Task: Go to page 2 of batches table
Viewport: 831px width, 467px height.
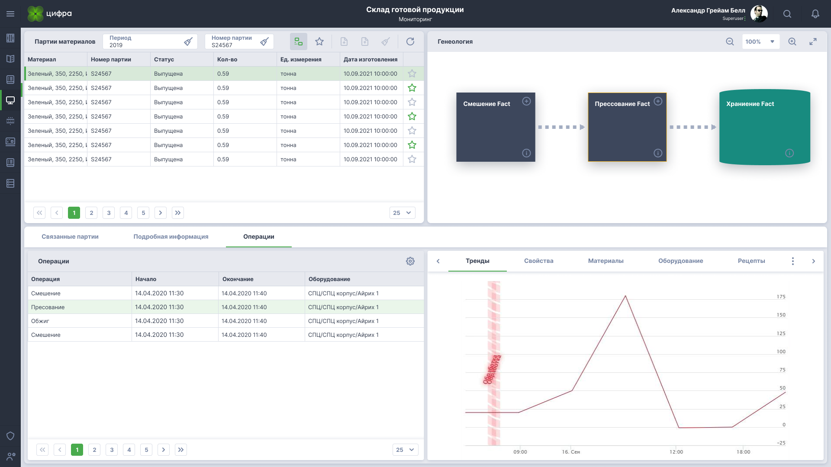Action: click(x=91, y=213)
